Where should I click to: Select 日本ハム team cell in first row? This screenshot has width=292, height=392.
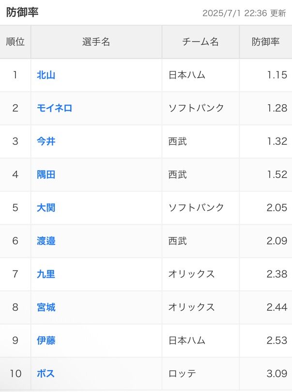[200, 75]
